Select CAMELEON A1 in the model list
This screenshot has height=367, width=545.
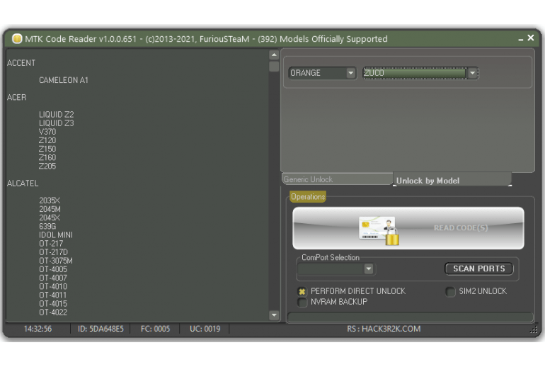click(64, 80)
